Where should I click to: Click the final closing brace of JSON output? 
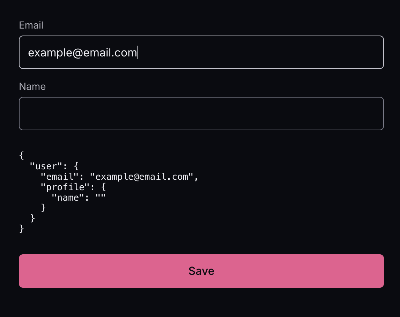click(22, 229)
